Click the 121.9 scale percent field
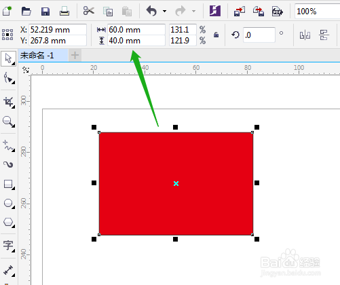 183,41
